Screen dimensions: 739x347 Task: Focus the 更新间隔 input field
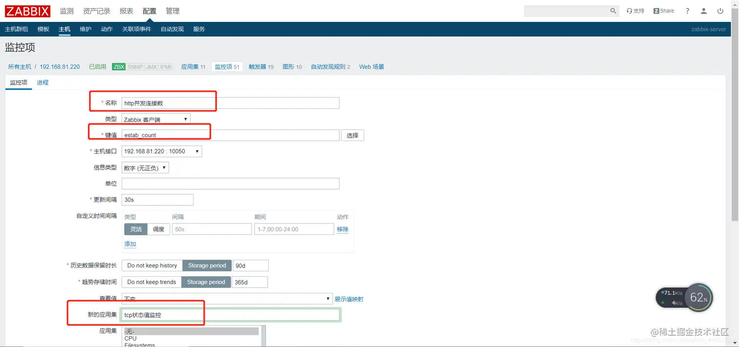click(x=157, y=200)
